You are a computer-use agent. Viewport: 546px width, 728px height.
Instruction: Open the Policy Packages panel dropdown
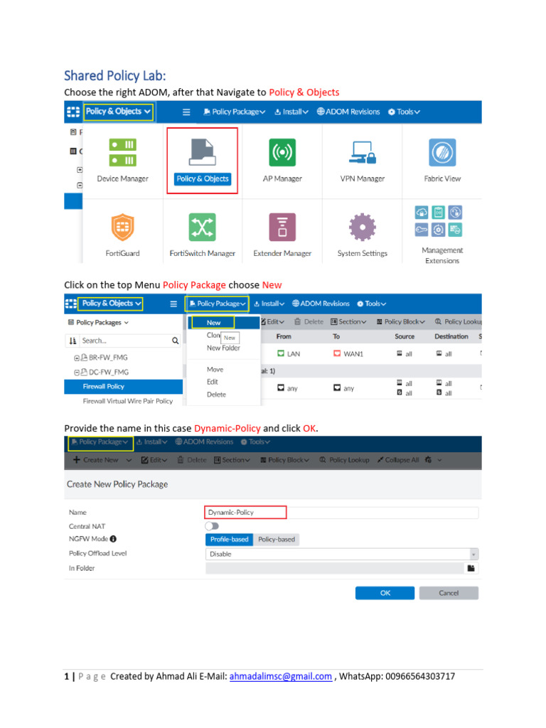pos(98,323)
